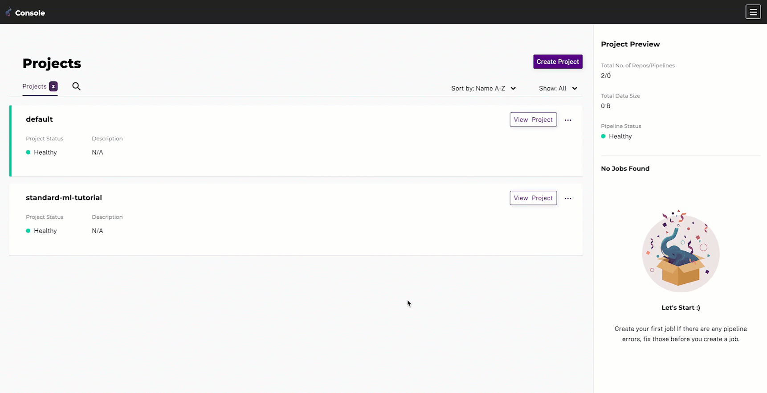Expand the Sort by: Name A-Z dropdown

click(483, 88)
